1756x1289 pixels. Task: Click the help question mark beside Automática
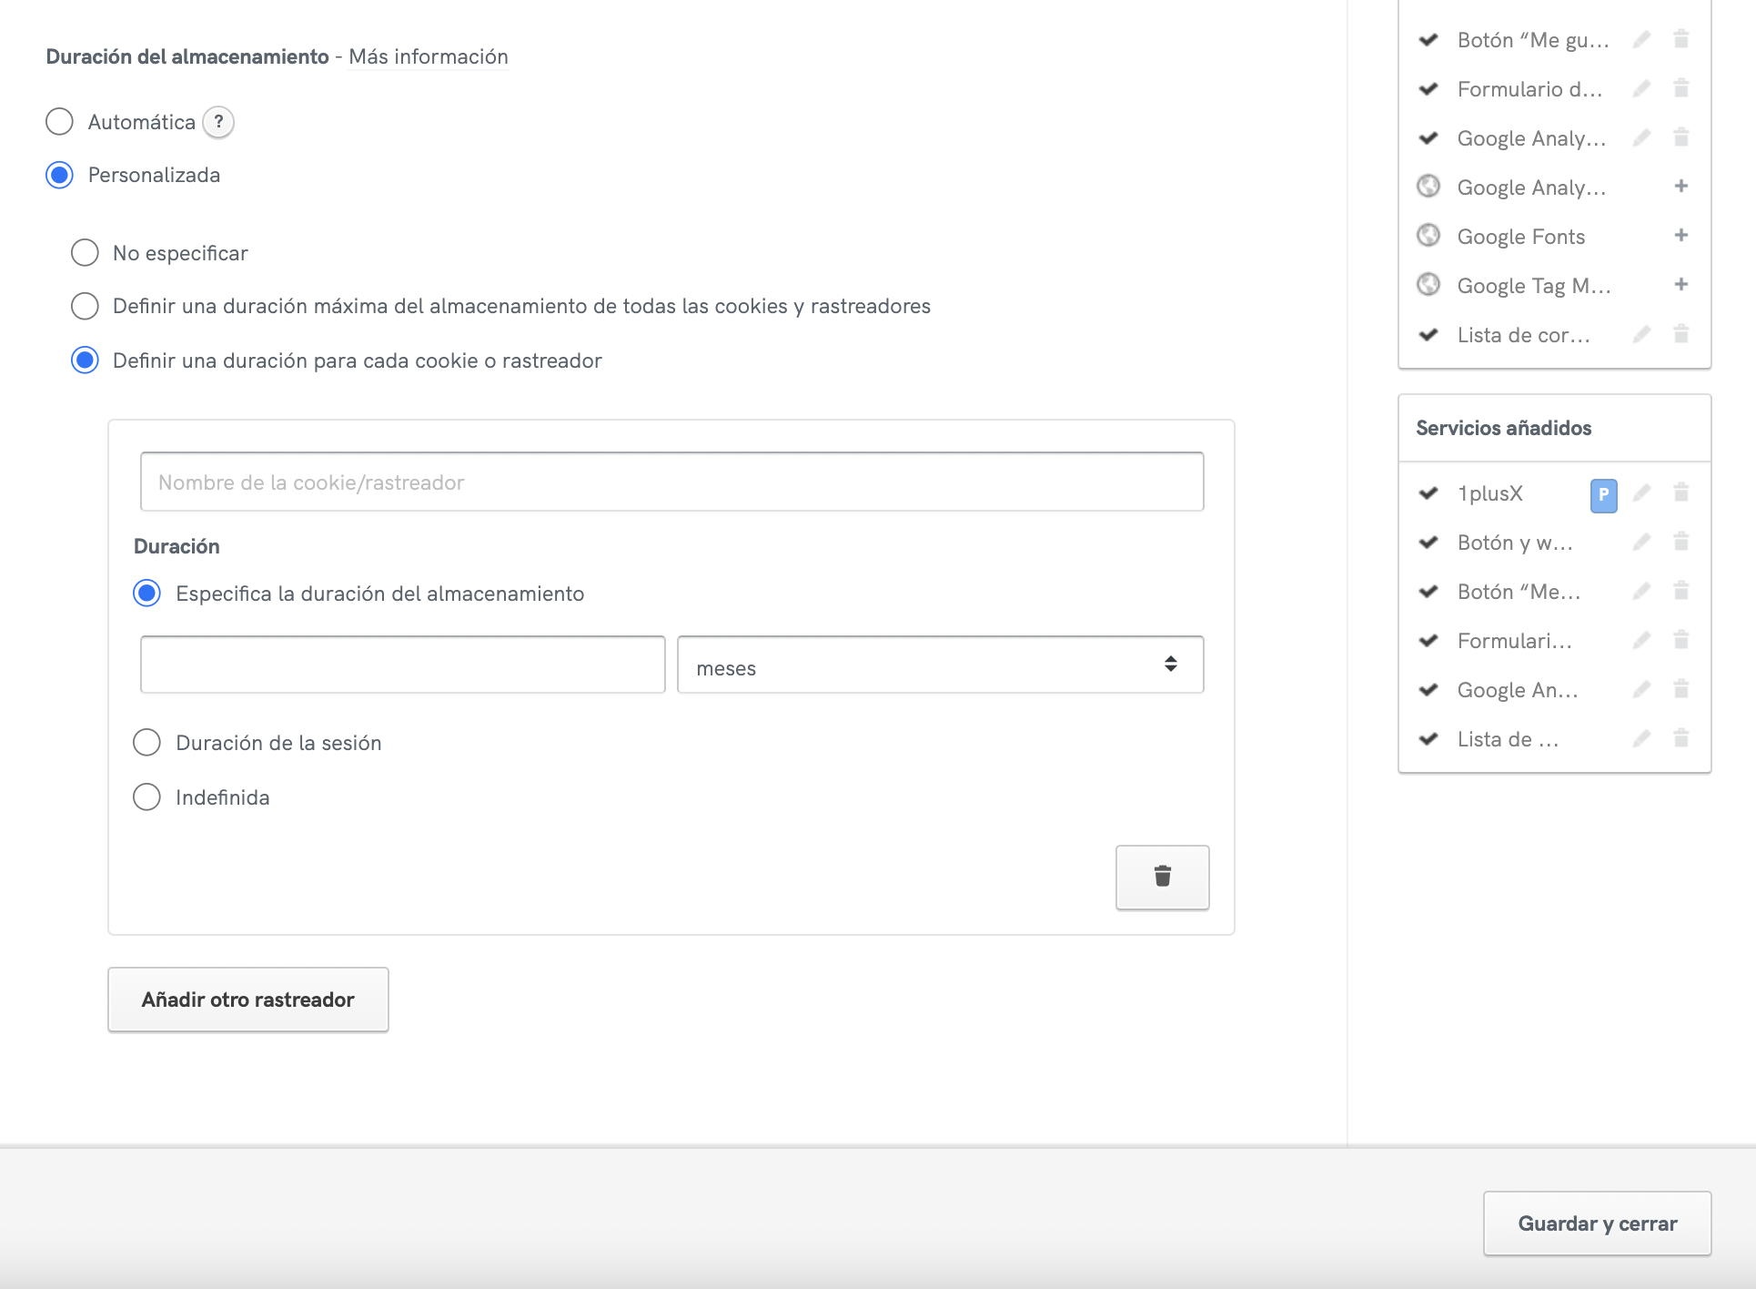[x=218, y=122]
